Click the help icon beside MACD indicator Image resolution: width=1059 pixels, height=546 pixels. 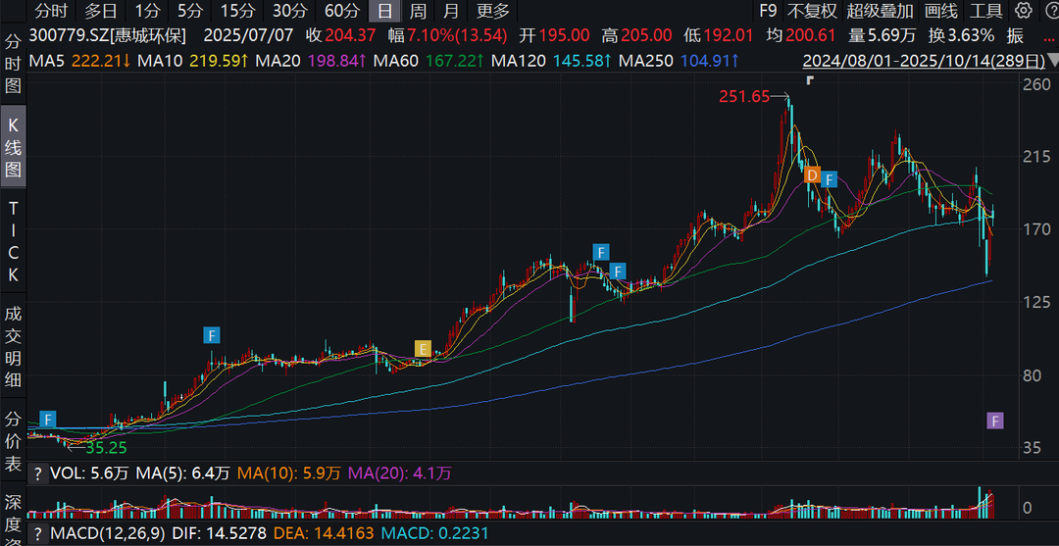click(x=37, y=534)
